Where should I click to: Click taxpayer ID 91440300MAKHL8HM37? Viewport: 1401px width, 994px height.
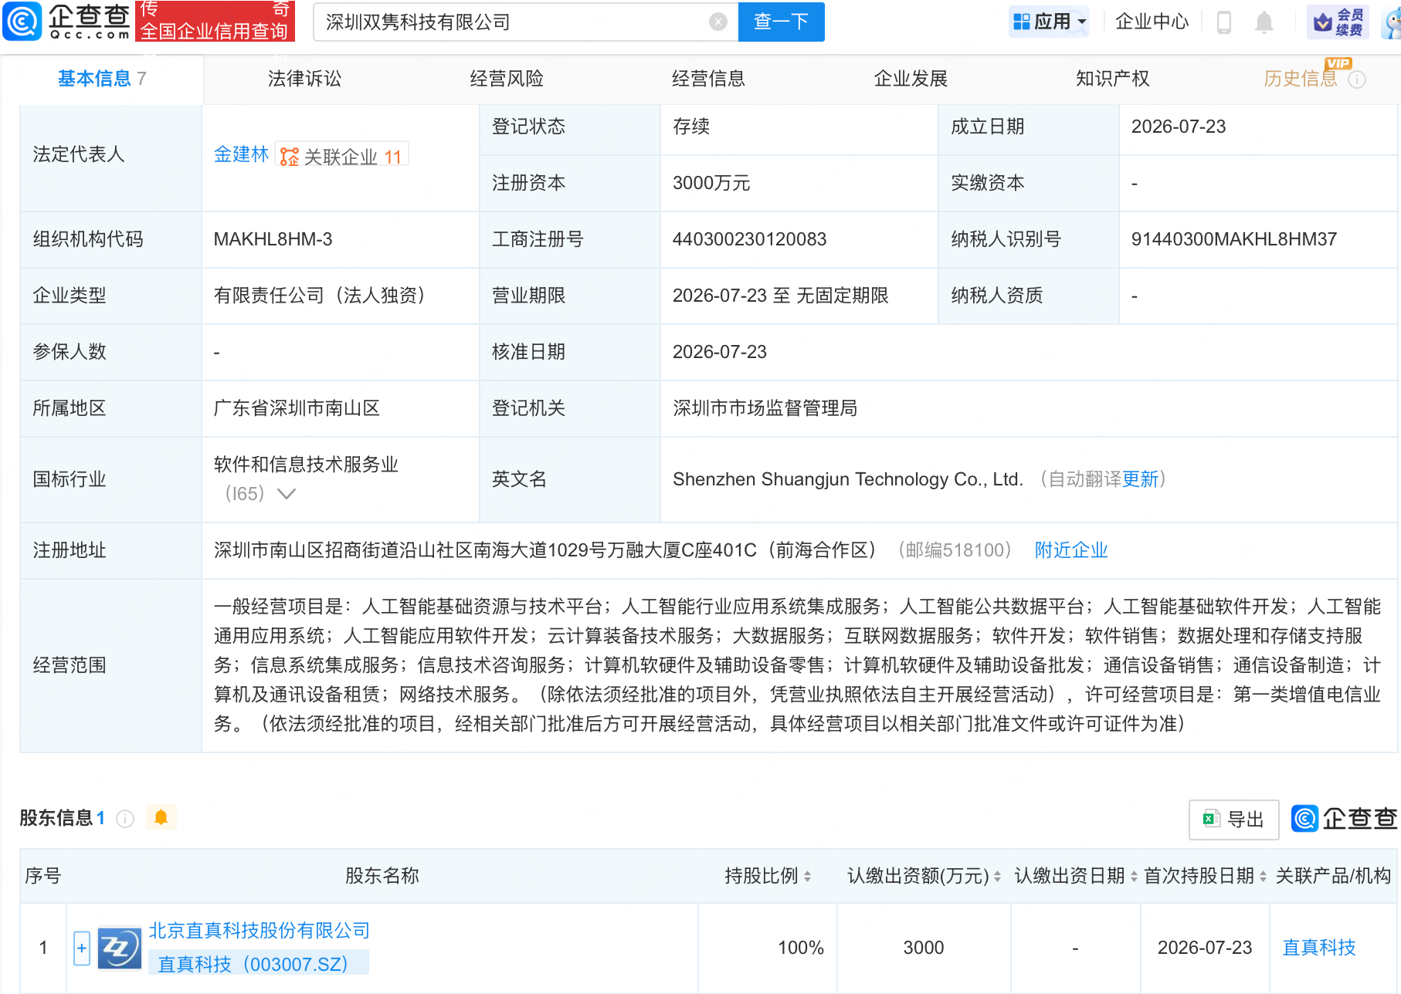[x=1234, y=239]
